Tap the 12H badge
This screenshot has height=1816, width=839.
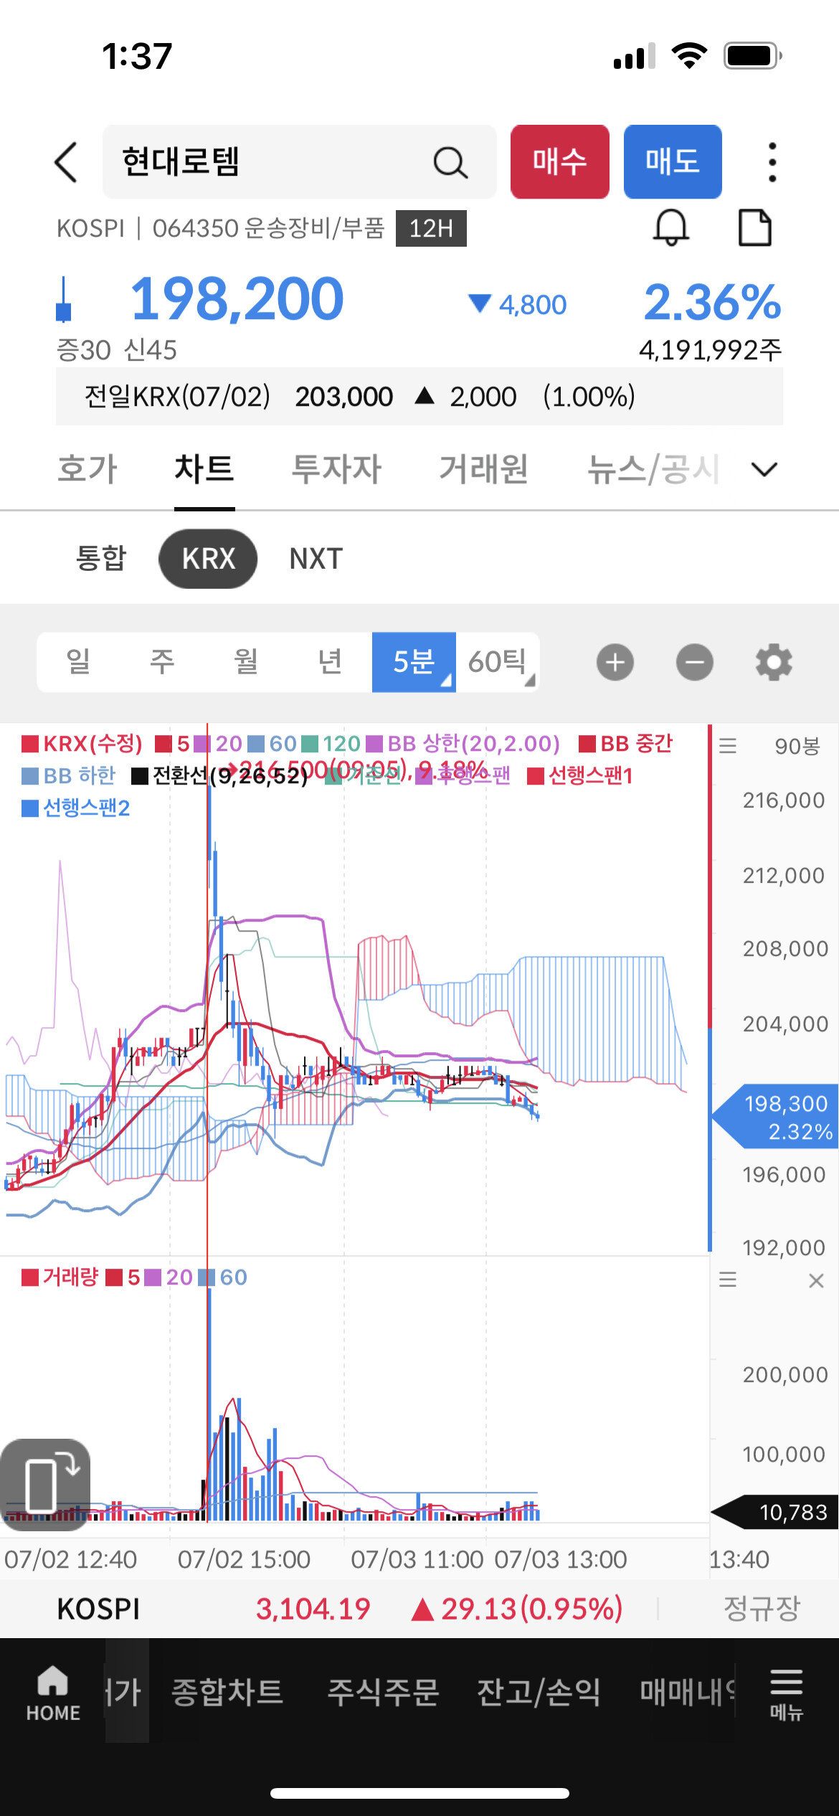coord(431,228)
